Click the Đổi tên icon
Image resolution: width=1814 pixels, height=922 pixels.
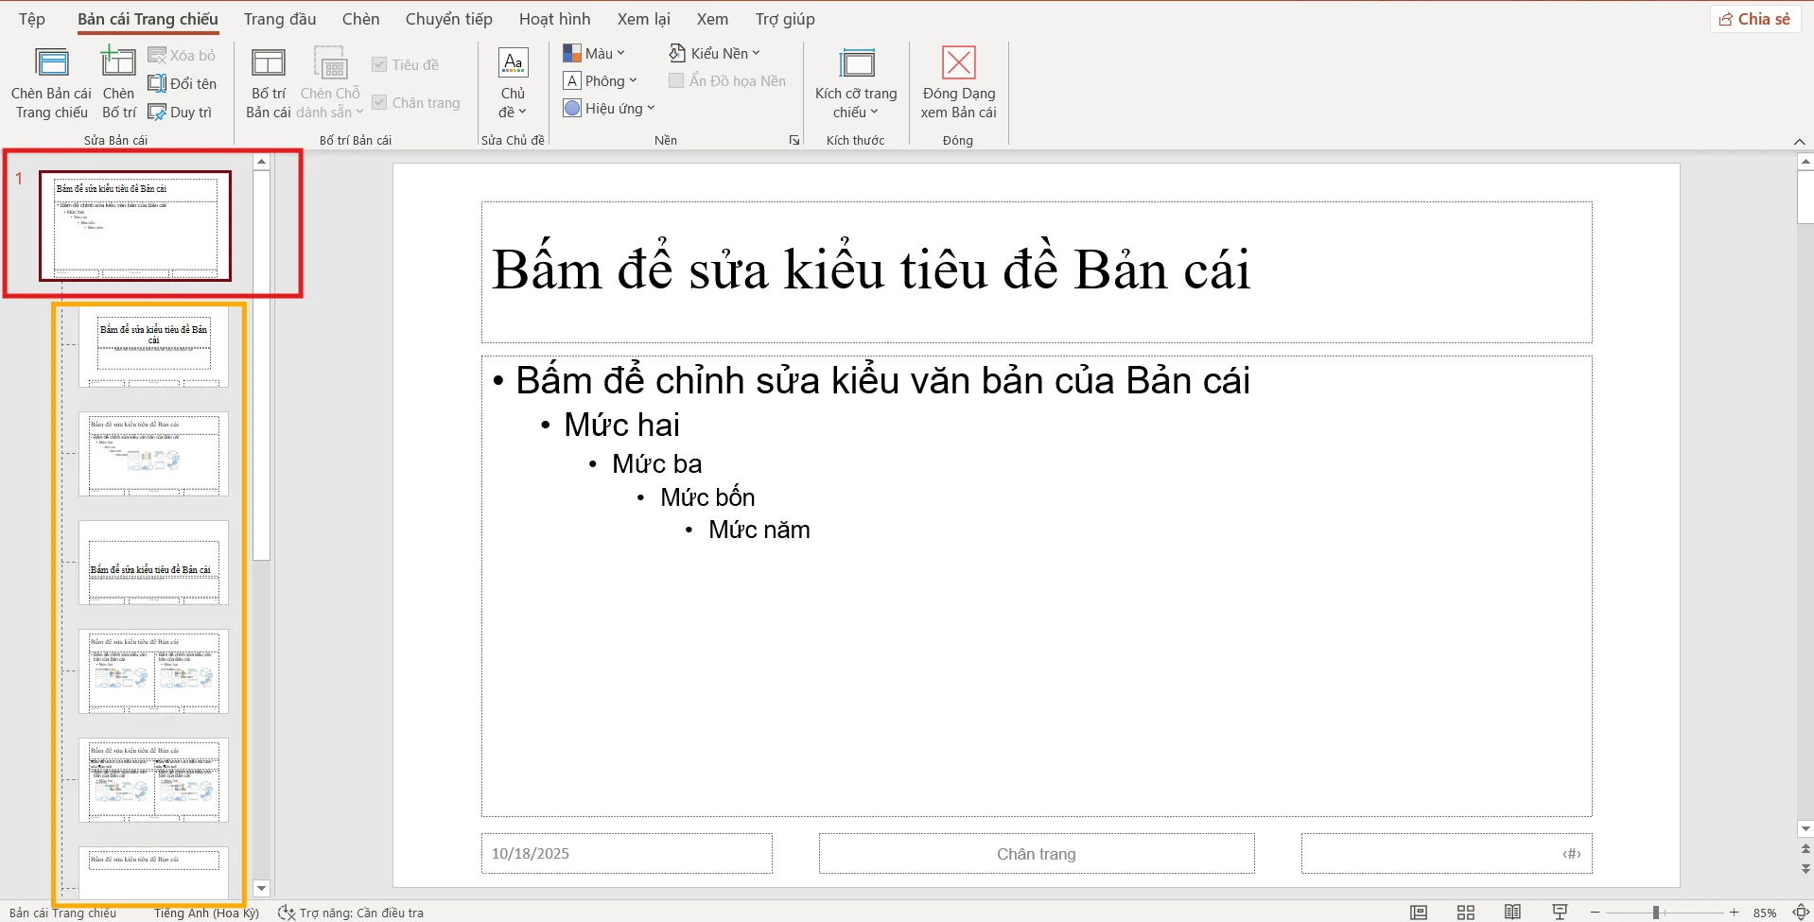point(183,82)
